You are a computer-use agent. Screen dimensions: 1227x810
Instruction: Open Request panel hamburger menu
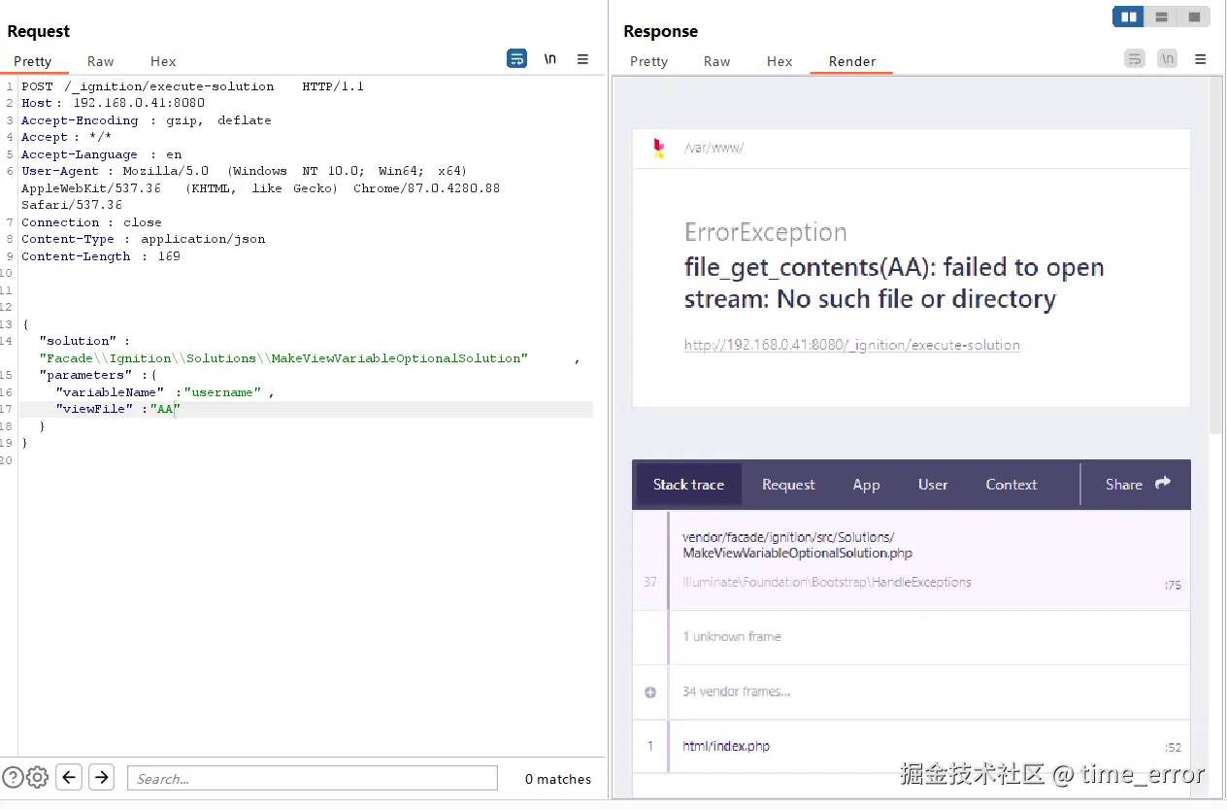(x=582, y=59)
